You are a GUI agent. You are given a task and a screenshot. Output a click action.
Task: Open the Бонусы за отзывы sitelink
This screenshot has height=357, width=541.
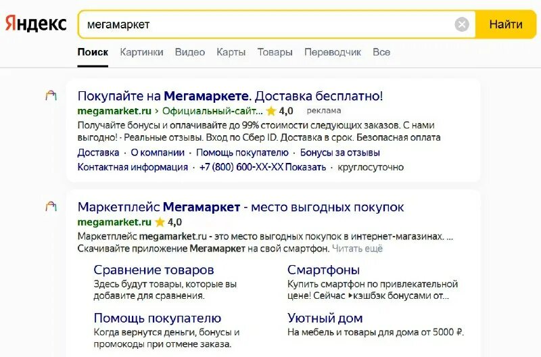click(340, 152)
